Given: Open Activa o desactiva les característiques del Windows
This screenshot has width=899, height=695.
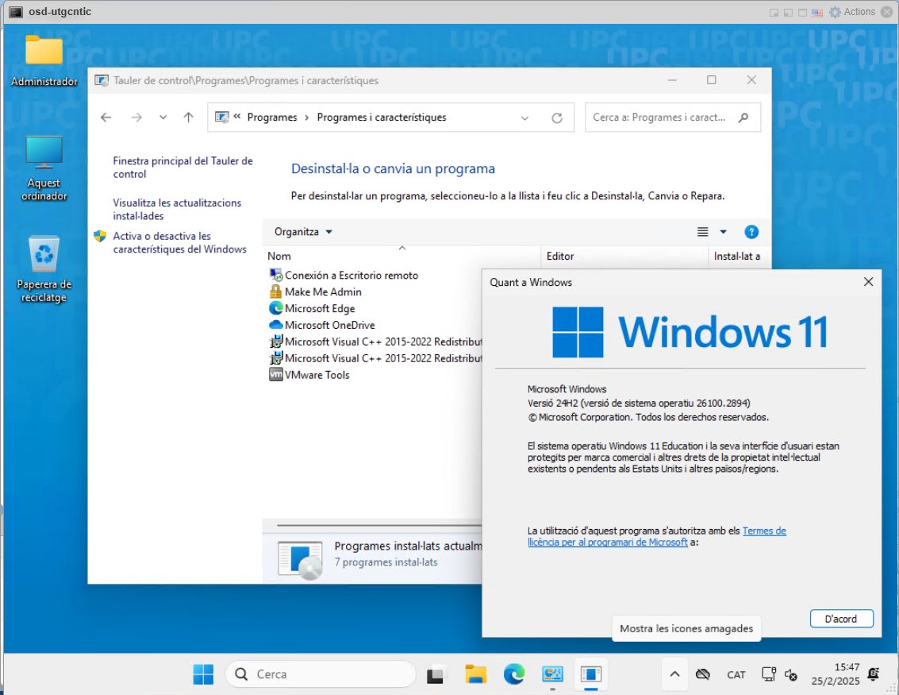Looking at the screenshot, I should [x=179, y=243].
